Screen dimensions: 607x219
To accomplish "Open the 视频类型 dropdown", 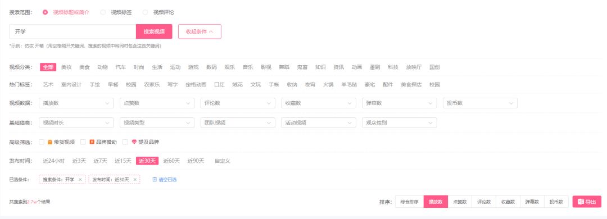I will tap(157, 122).
